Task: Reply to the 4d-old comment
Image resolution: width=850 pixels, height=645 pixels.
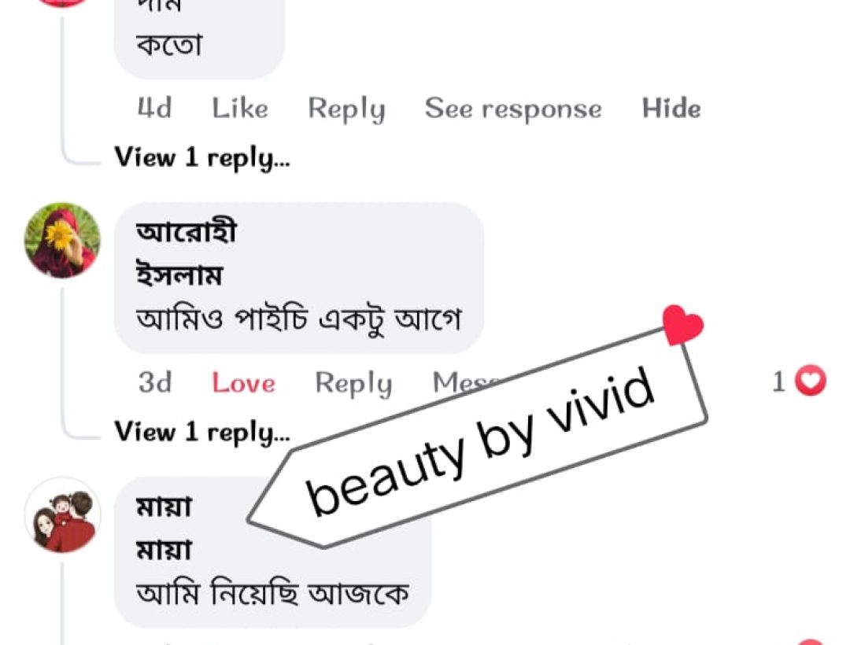Action: click(346, 109)
